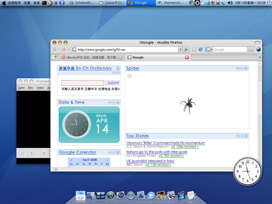Open the Top Stories gadget menu dropdown
This screenshot has height=204, width=272.
238,136
